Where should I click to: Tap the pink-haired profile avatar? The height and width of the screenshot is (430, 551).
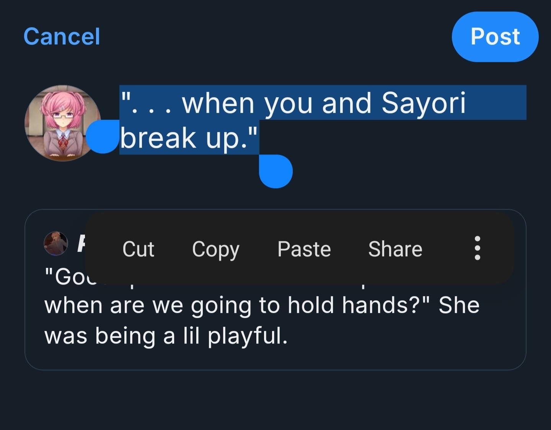(62, 123)
